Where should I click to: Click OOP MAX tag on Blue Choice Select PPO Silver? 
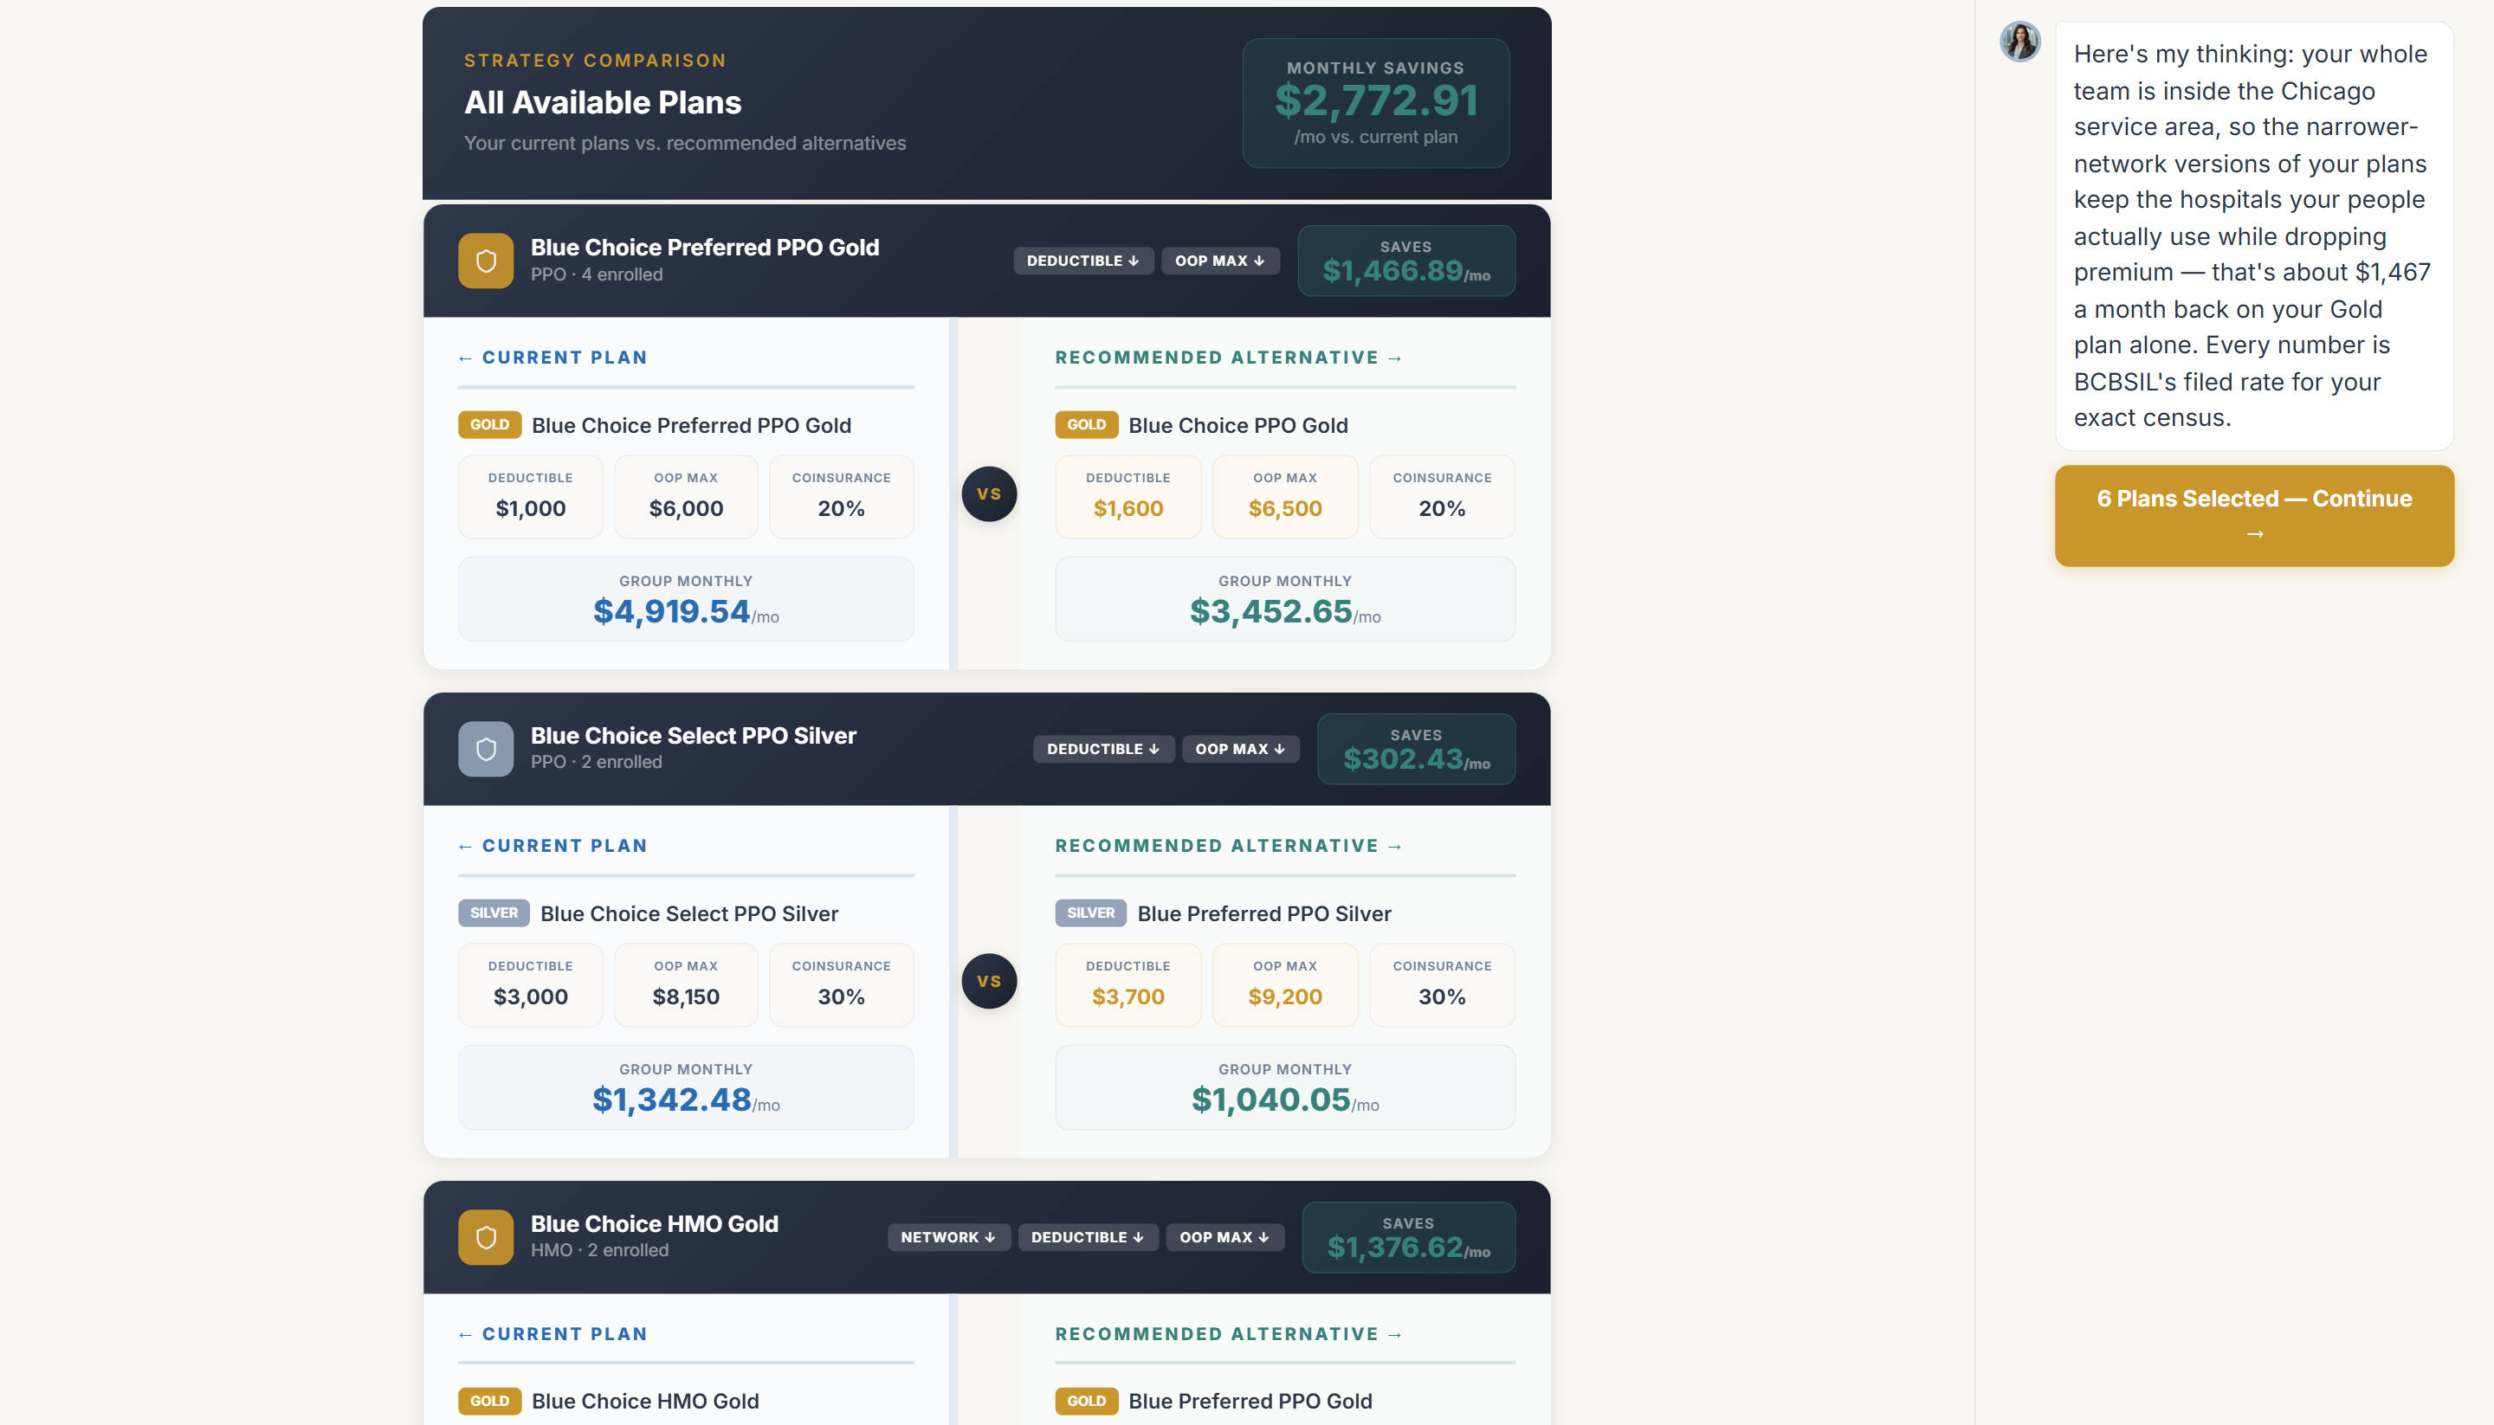coord(1240,749)
